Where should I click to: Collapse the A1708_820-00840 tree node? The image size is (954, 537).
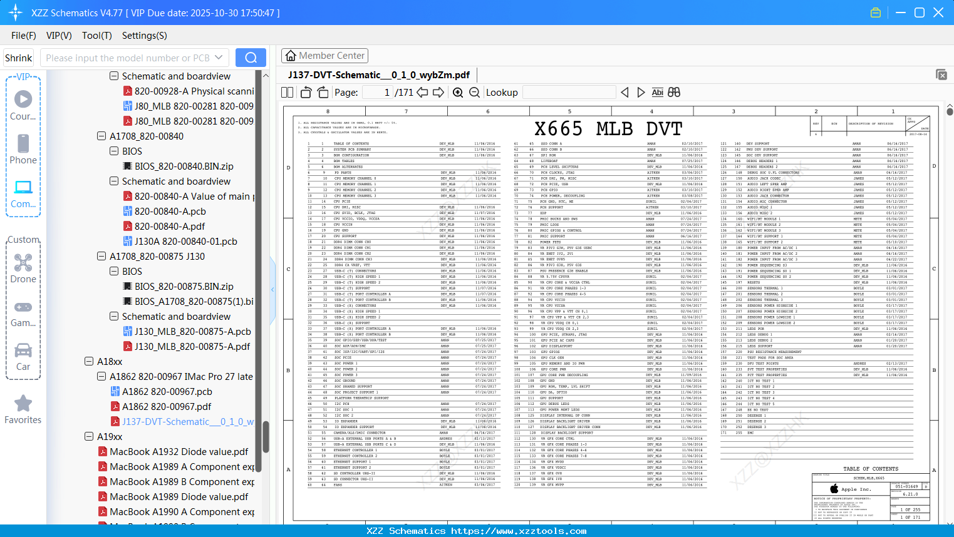point(101,136)
